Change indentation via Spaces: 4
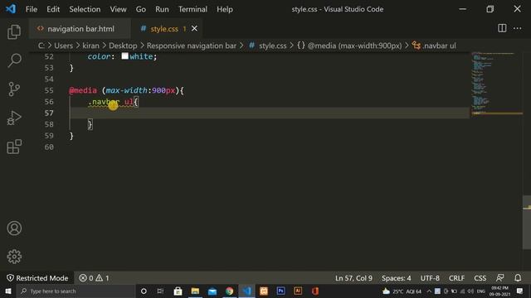 click(x=397, y=278)
